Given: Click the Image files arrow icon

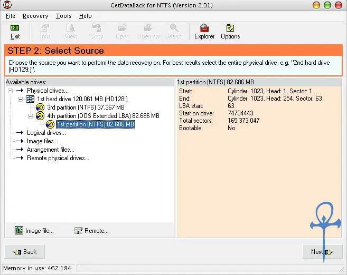Looking at the screenshot, I should 20,141.
